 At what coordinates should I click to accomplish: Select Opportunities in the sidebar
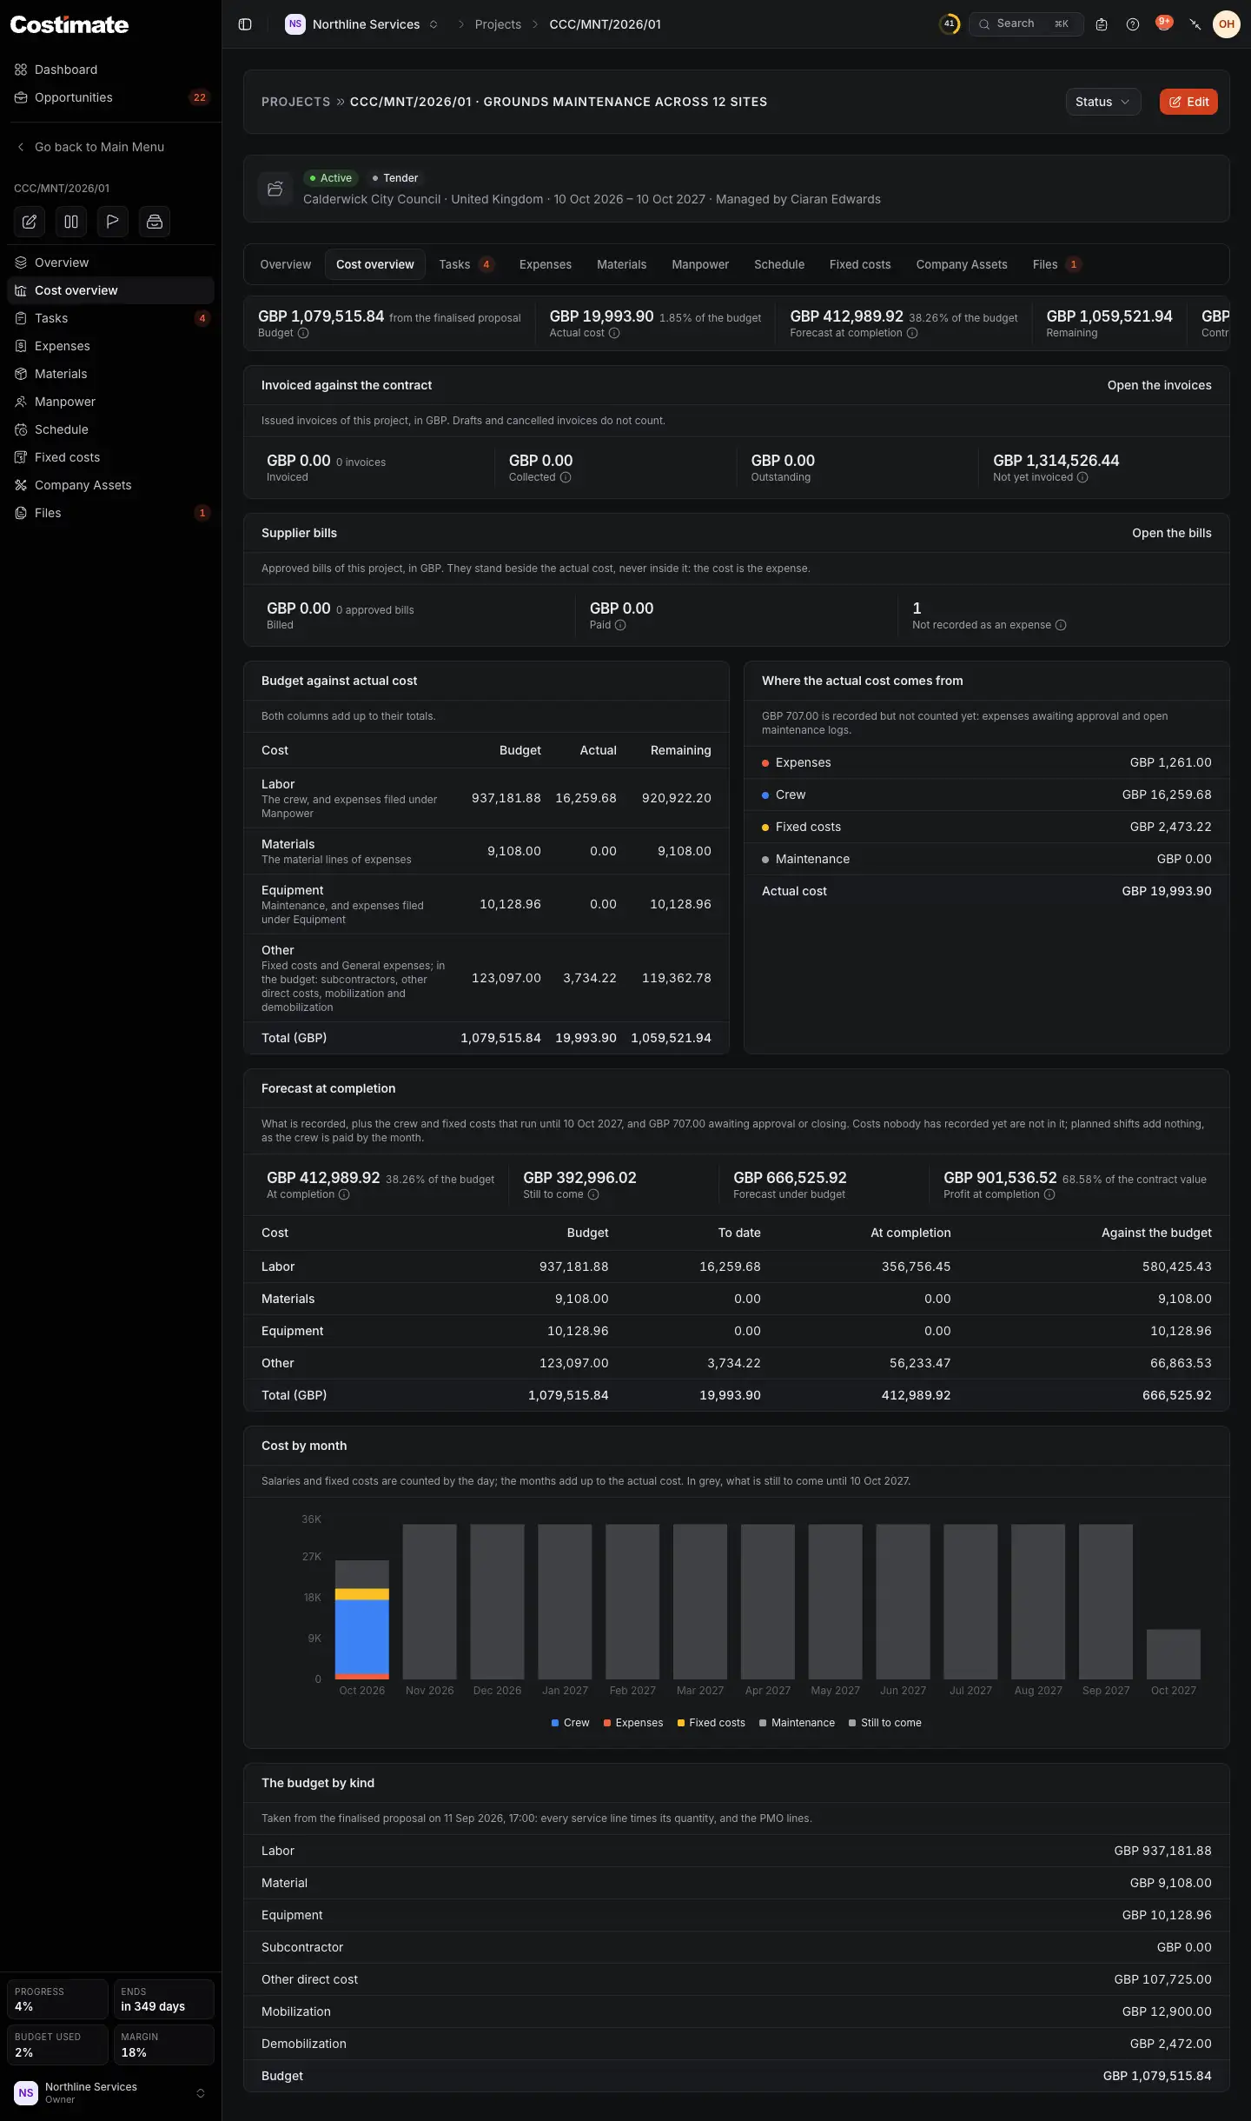(110, 97)
